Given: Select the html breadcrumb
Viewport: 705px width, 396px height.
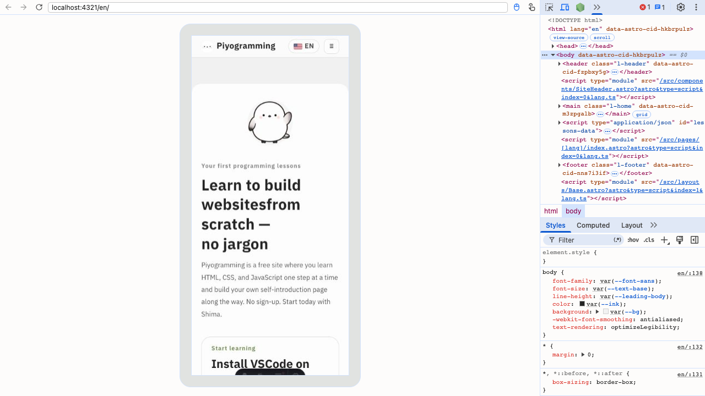Looking at the screenshot, I should (551, 211).
